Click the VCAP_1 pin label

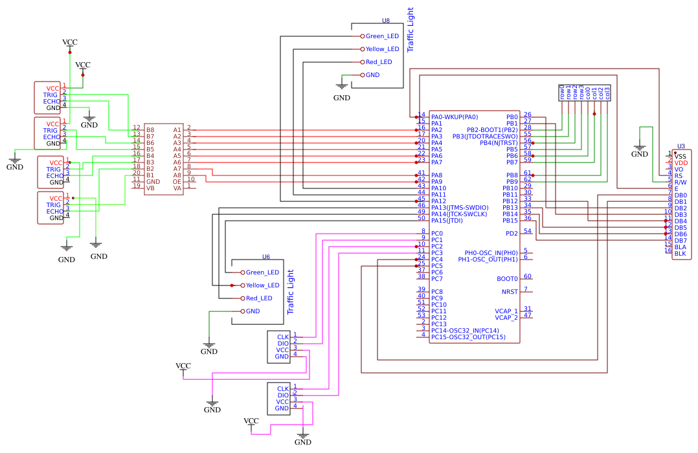pyautogui.click(x=506, y=311)
